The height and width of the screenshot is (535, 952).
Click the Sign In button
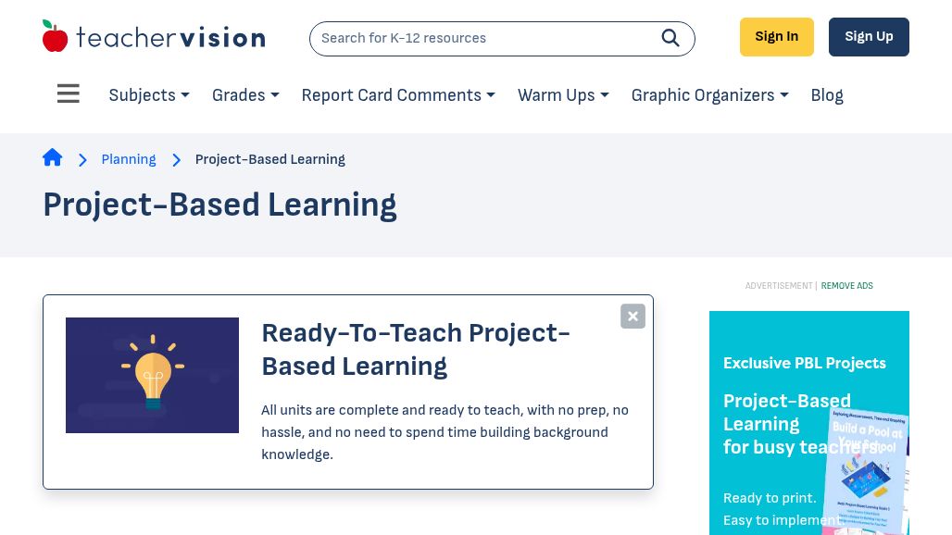pos(777,37)
